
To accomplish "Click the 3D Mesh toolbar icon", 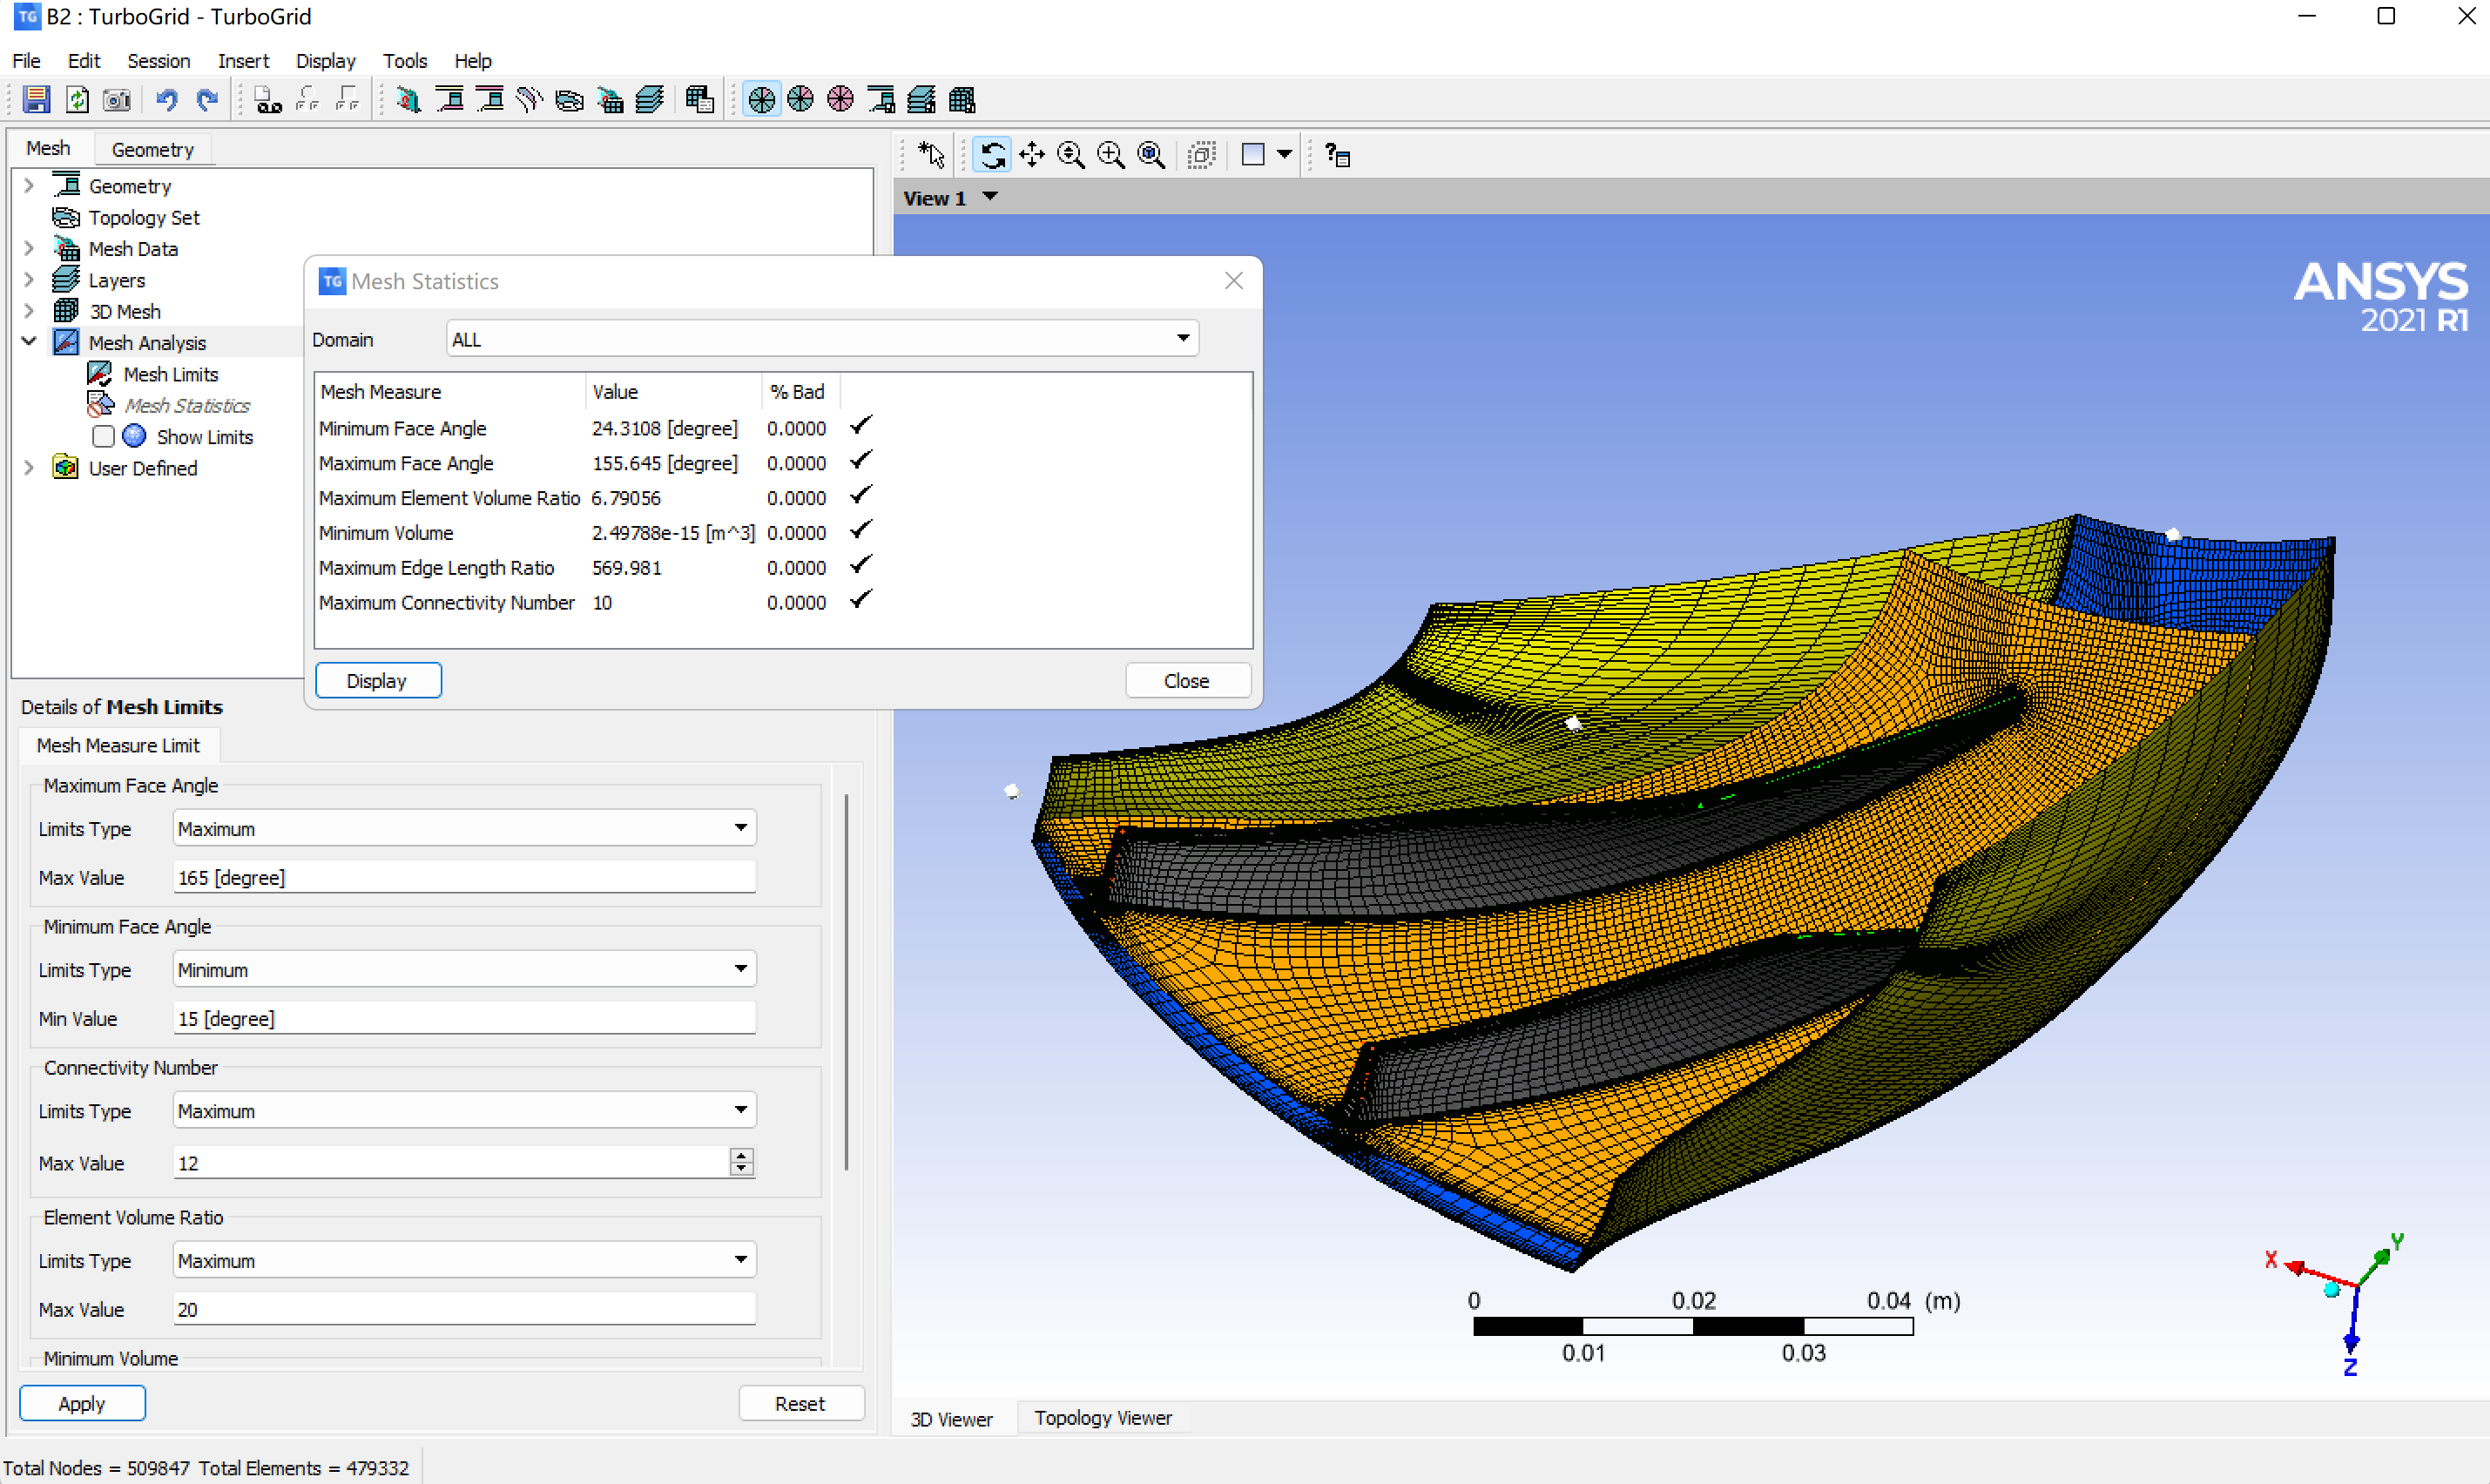I will (962, 99).
